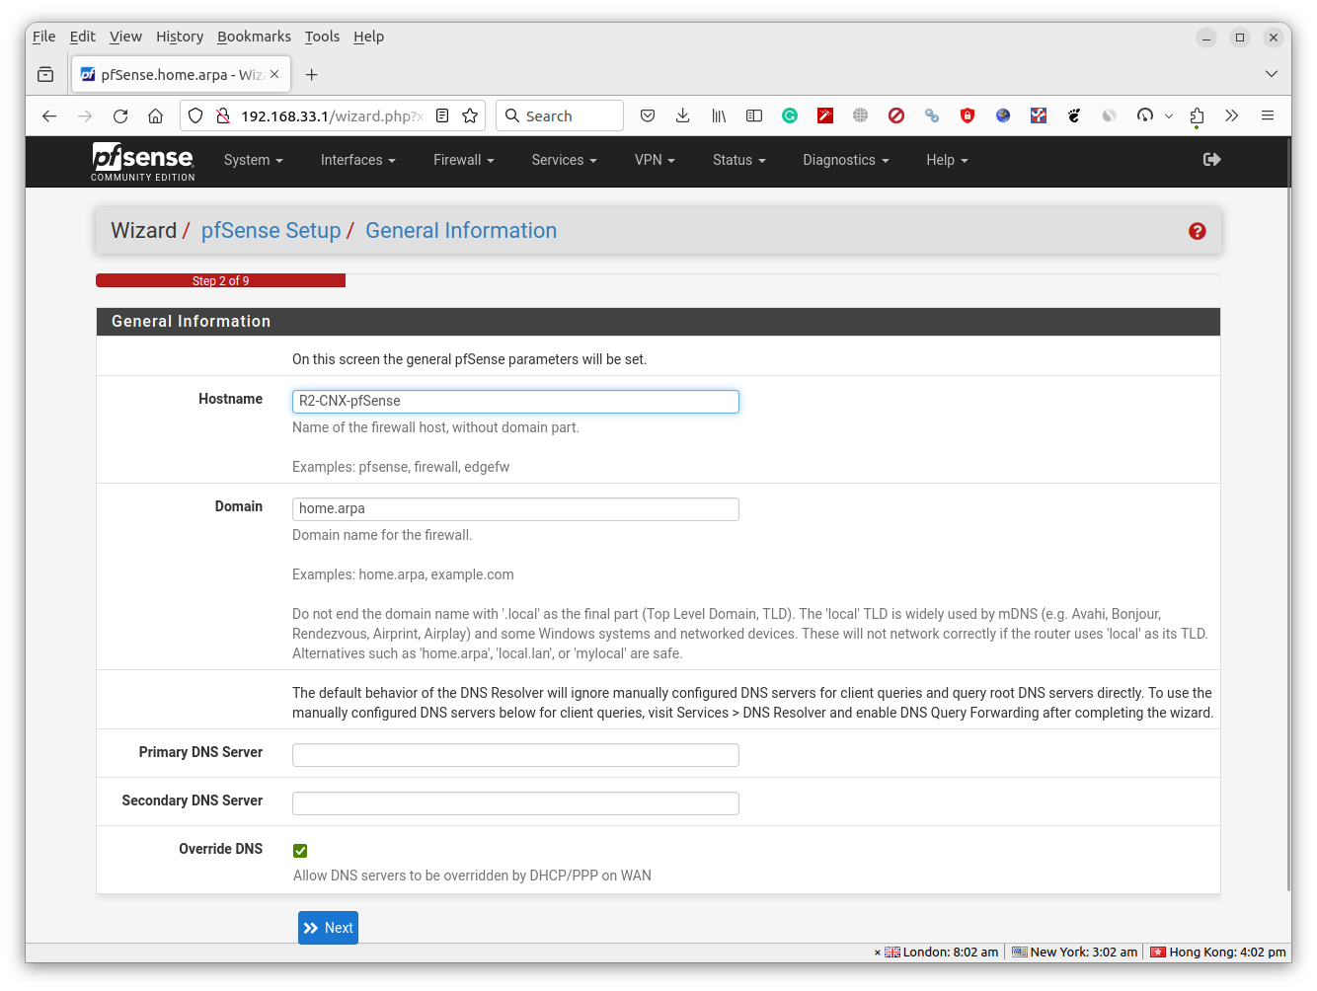Open the browser History menu
The height and width of the screenshot is (991, 1317).
(180, 37)
